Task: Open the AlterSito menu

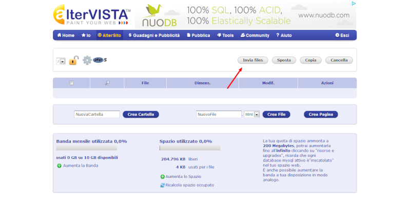Action: coord(109,35)
